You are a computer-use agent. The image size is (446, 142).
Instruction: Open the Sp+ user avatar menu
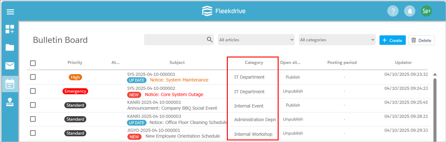426,11
